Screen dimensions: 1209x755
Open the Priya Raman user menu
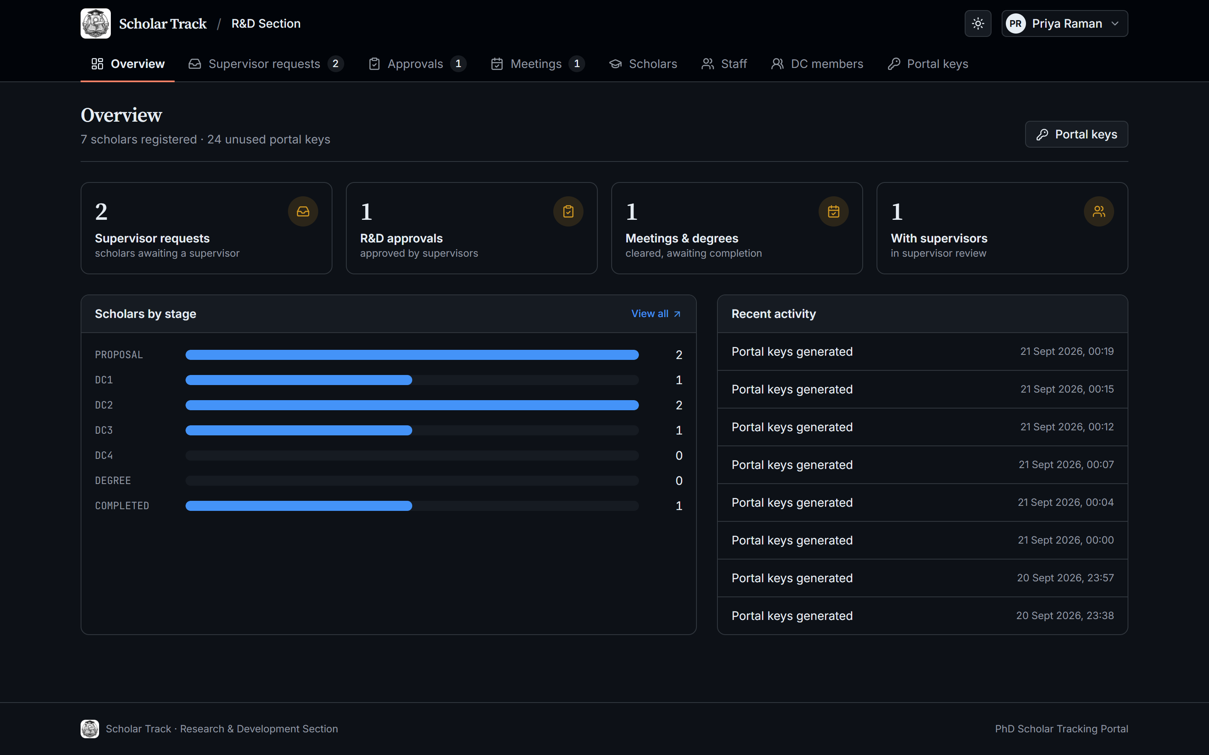[1064, 23]
